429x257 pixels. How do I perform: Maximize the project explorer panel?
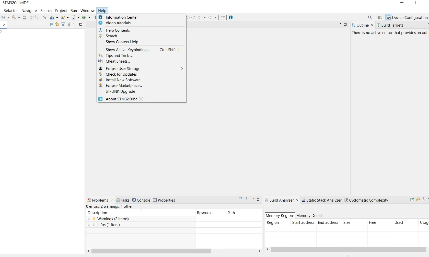[x=81, y=24]
